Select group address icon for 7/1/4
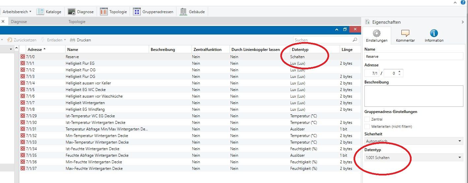Screen dimensions: 468x183 [23, 83]
